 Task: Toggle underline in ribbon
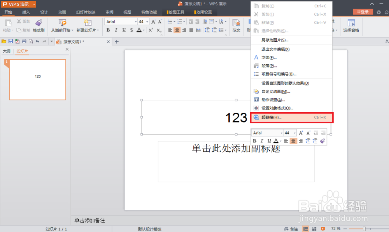[x=124, y=30]
